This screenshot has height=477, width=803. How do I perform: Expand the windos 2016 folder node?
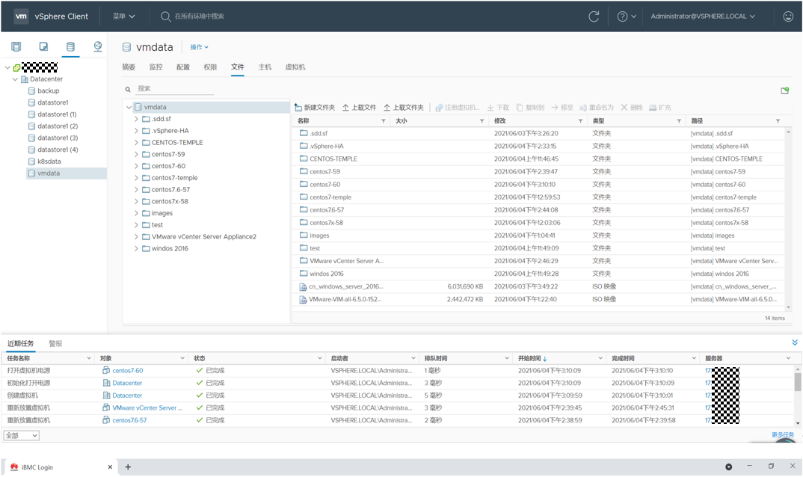(x=136, y=248)
